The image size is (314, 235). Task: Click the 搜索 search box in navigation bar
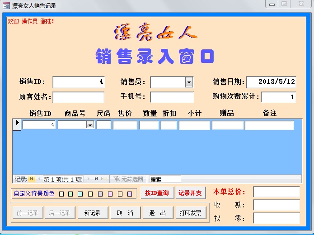tap(165, 179)
